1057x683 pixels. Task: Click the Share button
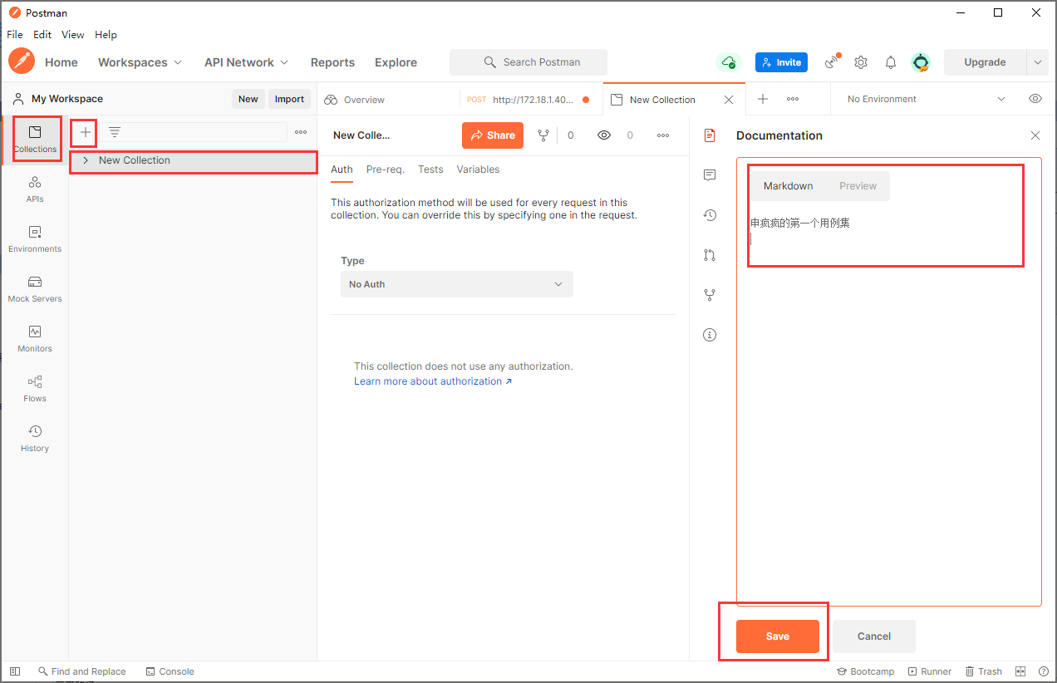(x=493, y=135)
